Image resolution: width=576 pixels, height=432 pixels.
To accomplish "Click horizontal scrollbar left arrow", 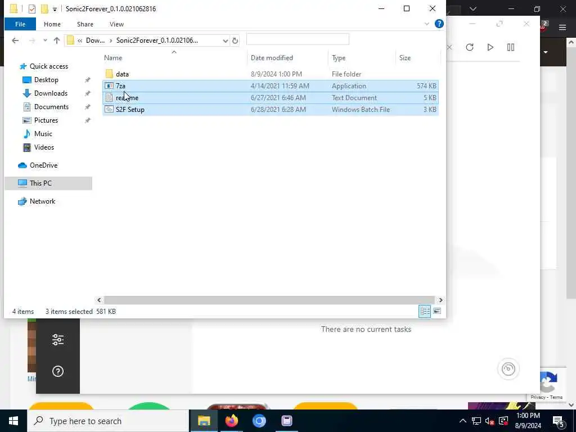I will tap(99, 300).
